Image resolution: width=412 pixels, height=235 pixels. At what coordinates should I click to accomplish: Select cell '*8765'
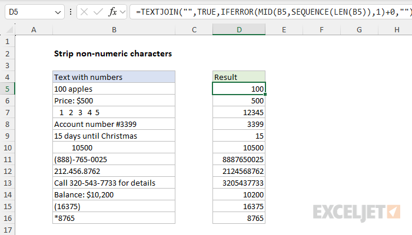(x=114, y=218)
